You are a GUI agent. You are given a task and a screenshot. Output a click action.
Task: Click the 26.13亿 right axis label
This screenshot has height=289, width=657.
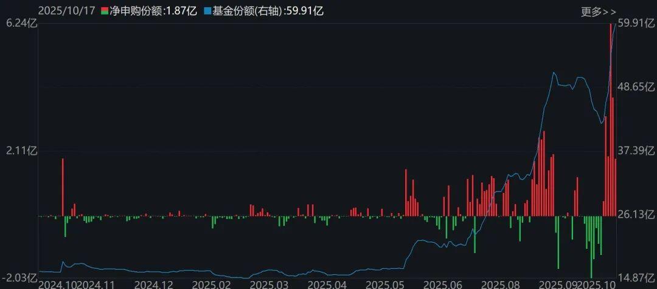click(x=636, y=214)
